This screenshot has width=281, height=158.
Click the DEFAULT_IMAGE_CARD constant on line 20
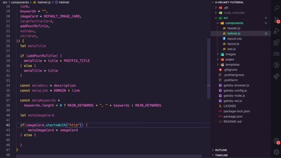(61, 16)
